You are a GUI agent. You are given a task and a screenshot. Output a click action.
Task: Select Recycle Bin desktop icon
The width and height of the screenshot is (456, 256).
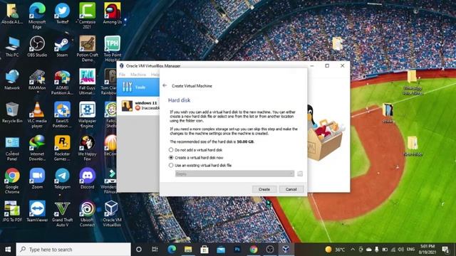pyautogui.click(x=12, y=113)
